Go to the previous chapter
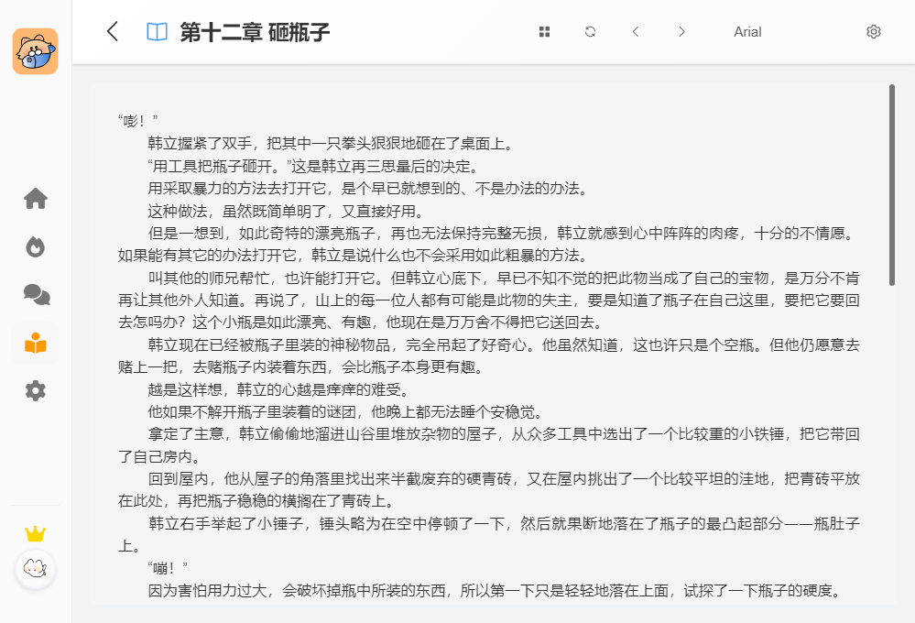 tap(636, 32)
